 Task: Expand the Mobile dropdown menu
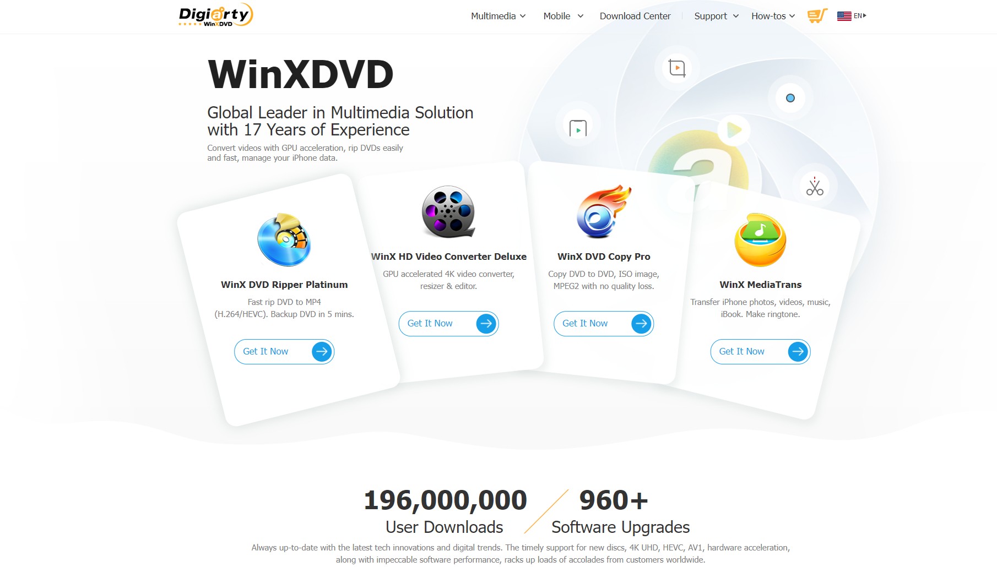[563, 16]
